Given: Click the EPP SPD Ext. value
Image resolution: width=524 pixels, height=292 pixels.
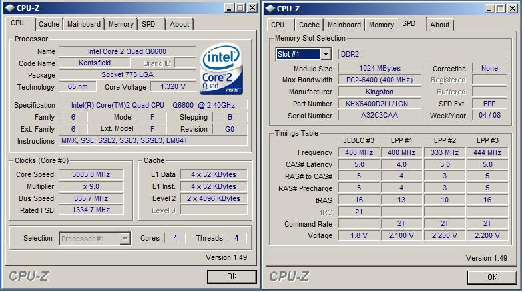Looking at the screenshot, I should tap(489, 104).
